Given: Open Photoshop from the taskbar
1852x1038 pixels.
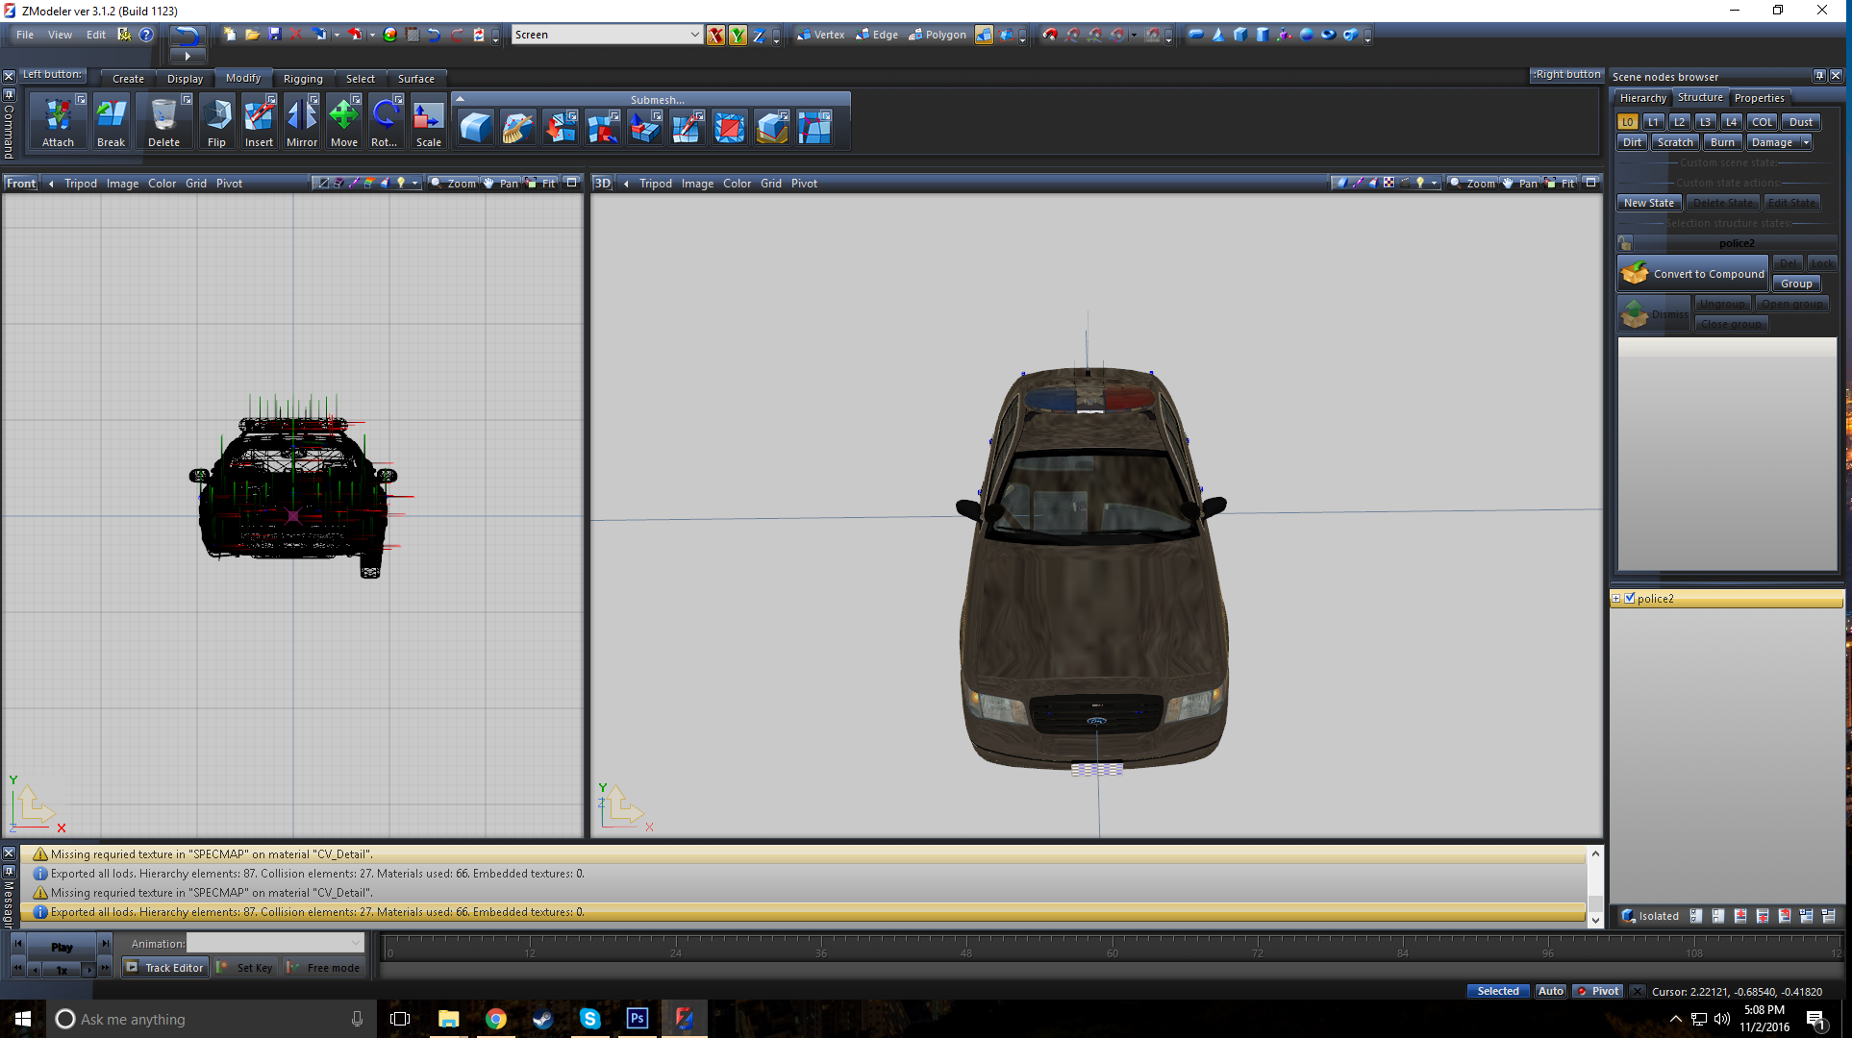Looking at the screenshot, I should pos(638,1019).
